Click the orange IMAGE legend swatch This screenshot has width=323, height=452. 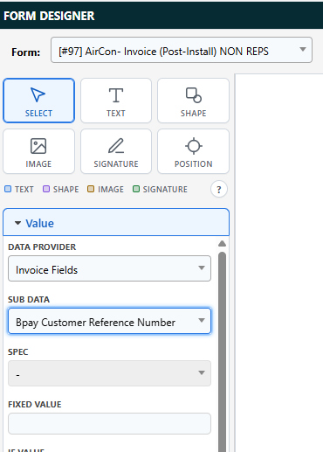coord(91,189)
